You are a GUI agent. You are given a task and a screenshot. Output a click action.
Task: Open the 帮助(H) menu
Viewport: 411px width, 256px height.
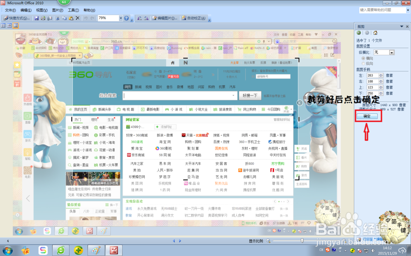(x=89, y=10)
